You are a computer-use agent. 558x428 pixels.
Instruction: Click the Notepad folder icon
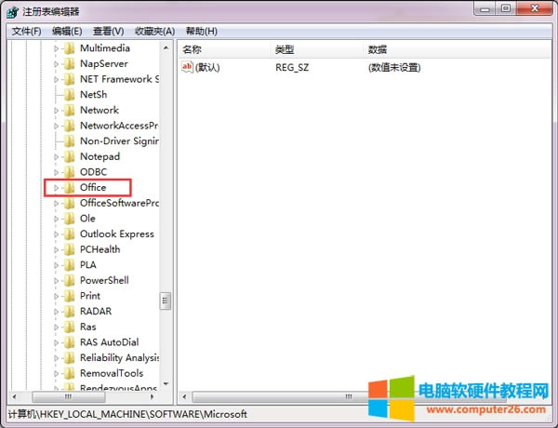tap(70, 156)
